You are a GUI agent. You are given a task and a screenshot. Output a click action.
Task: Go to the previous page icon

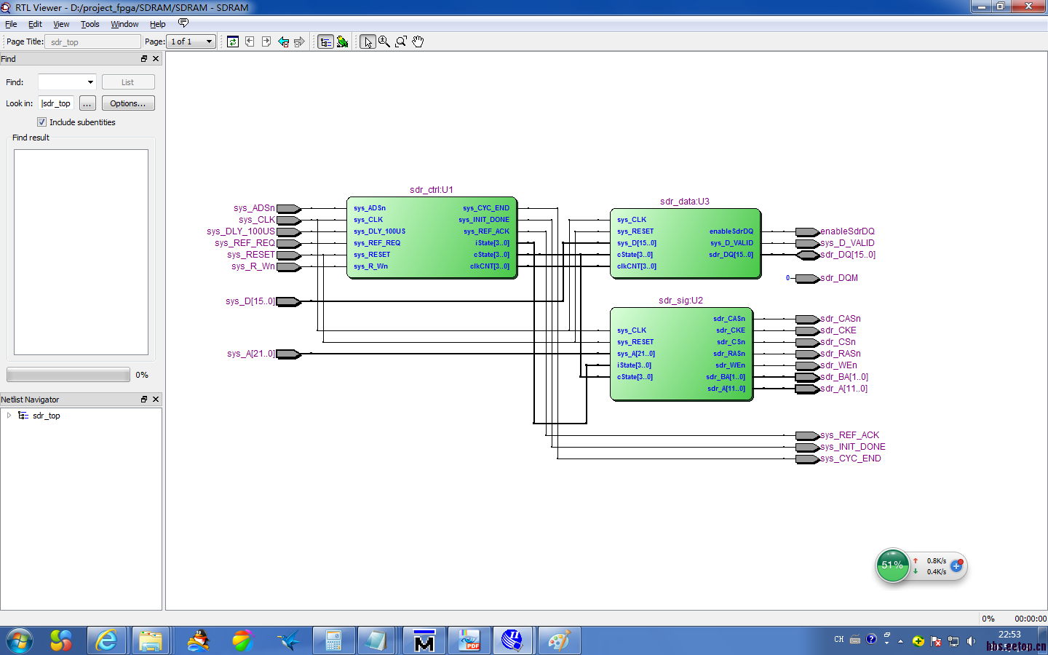[x=250, y=41]
